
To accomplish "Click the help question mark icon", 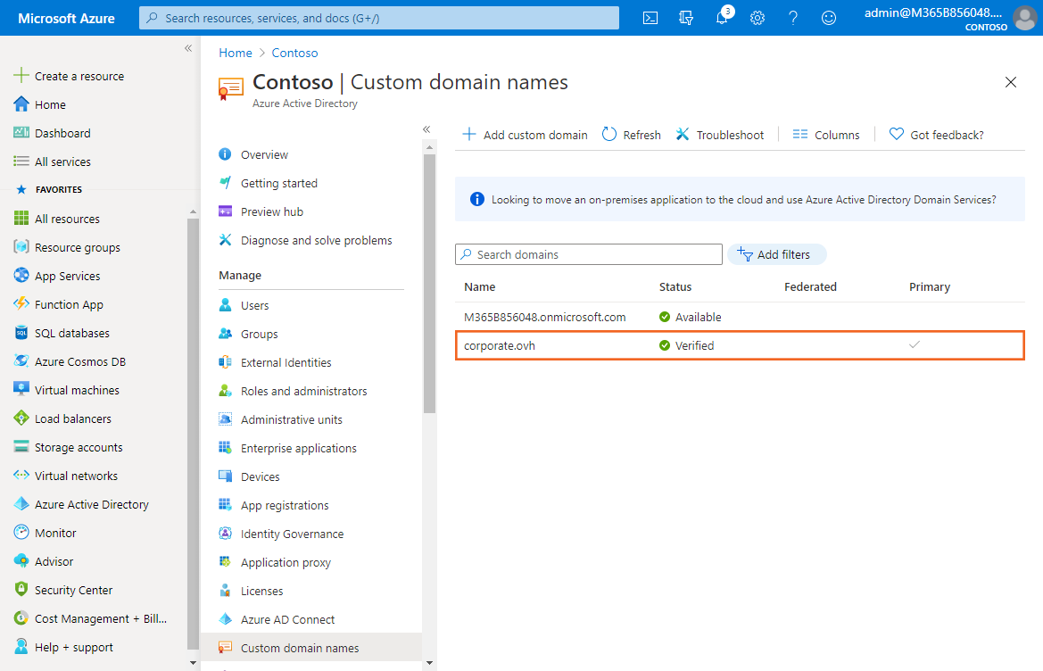I will [x=793, y=18].
